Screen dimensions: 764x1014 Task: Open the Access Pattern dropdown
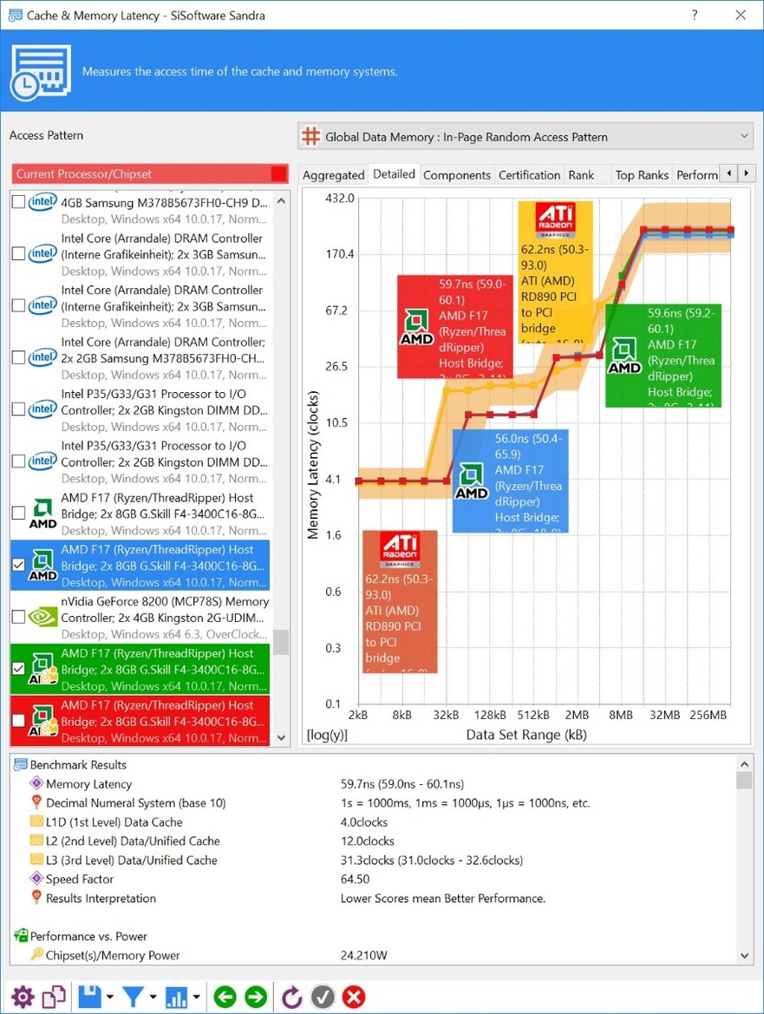click(x=526, y=136)
